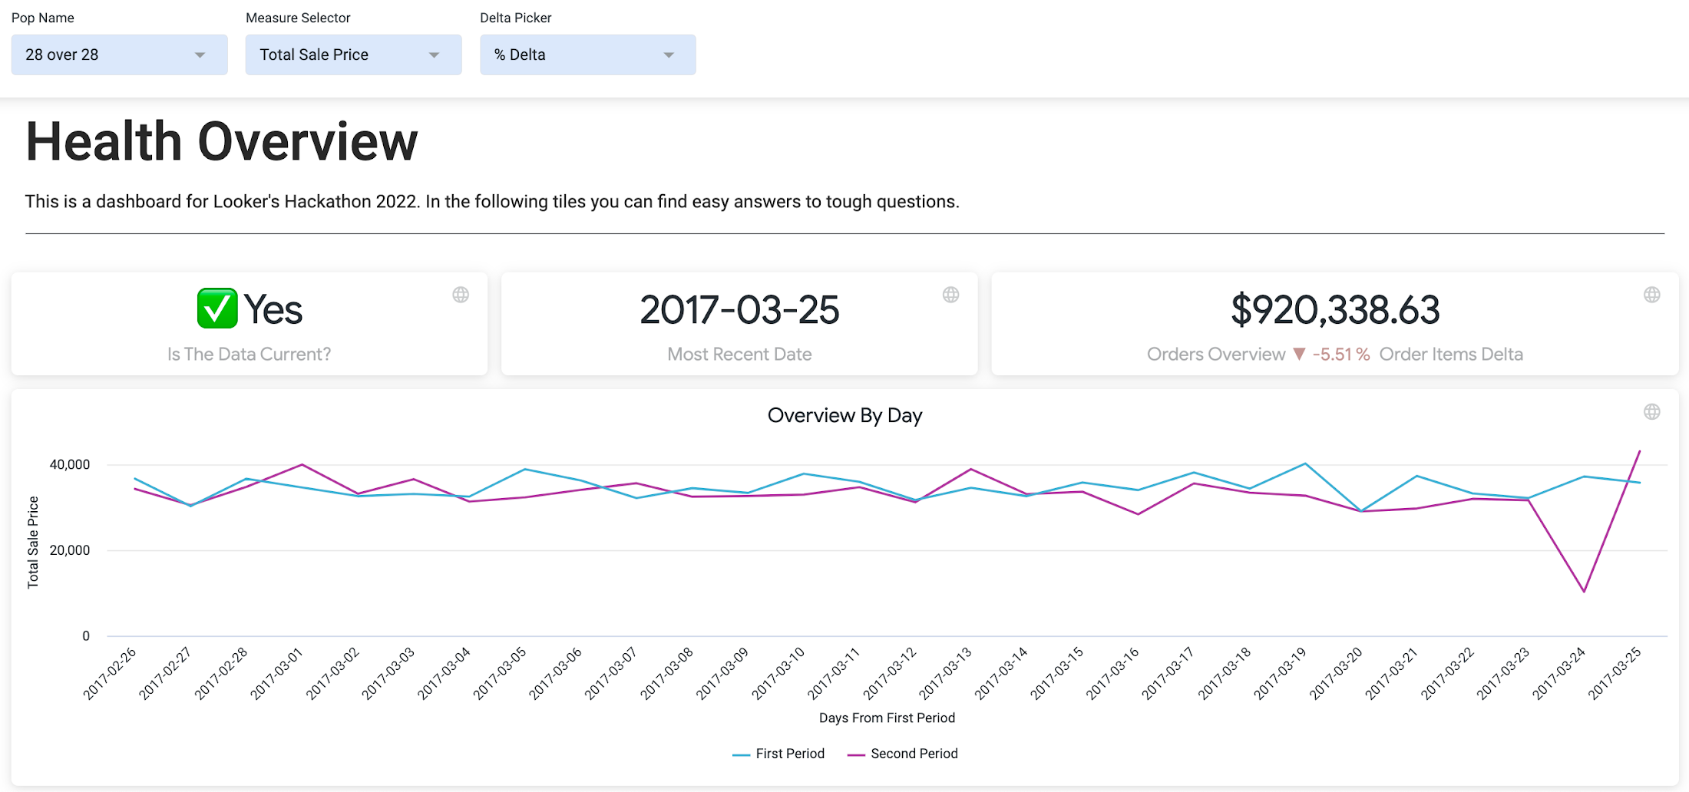Open the Measure Selector dropdown
Viewport: 1689px width, 792px height.
353,54
